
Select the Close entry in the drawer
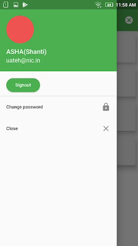[x=58, y=128]
